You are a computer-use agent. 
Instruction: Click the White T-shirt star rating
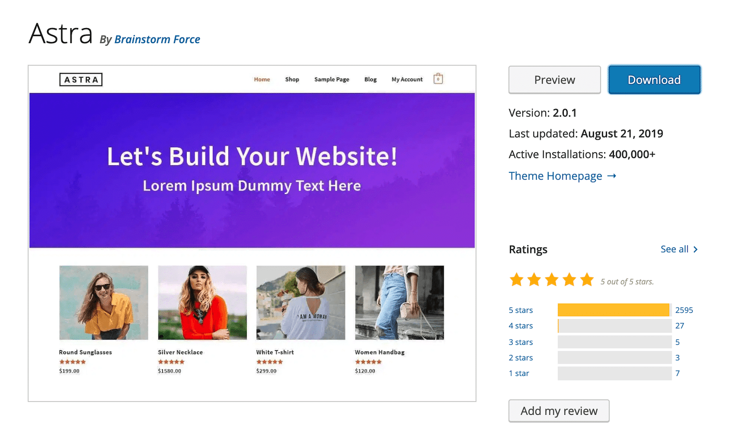tap(270, 362)
